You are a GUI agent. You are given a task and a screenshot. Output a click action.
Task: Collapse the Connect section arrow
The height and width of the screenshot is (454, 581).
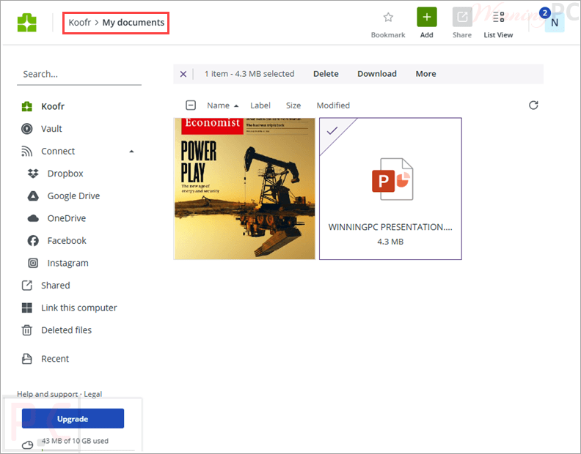131,152
